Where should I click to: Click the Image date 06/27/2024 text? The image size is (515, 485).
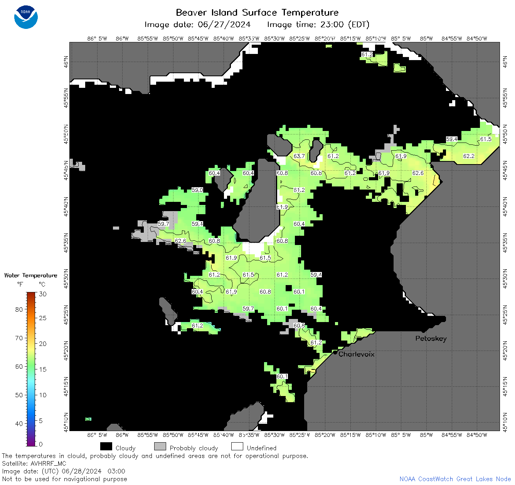click(197, 25)
